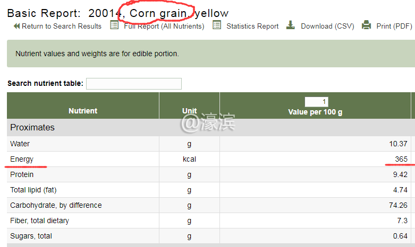Click the back arrow icon before Return to Search Results
The width and height of the screenshot is (415, 247).
click(16, 26)
